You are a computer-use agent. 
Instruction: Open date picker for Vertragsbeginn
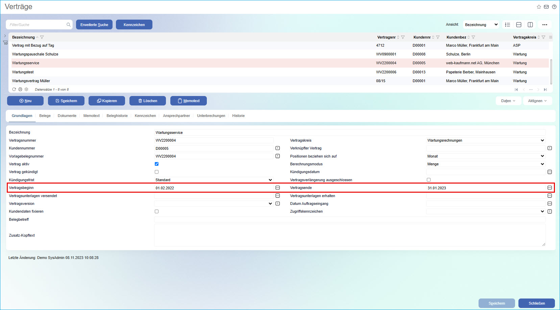click(277, 188)
